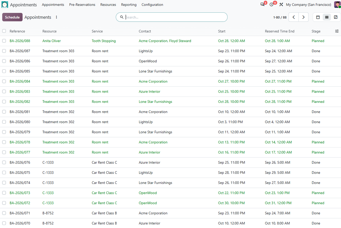Open the activities clock icon

(271, 5)
